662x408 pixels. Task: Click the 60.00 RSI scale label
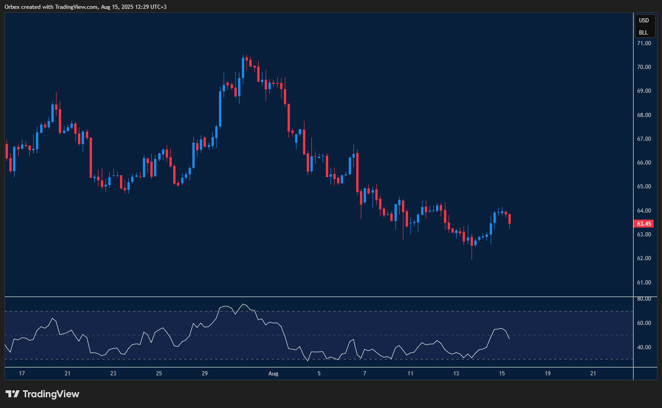click(644, 323)
